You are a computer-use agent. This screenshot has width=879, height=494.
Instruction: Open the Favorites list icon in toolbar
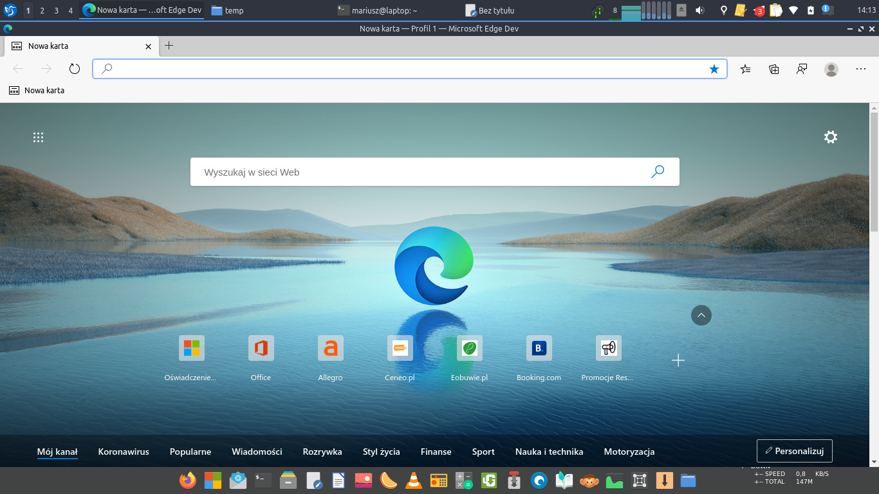click(745, 69)
